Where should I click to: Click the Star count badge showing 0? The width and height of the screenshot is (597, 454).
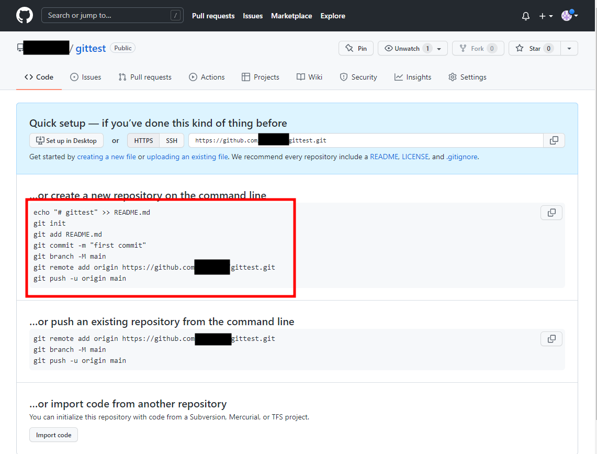(548, 48)
